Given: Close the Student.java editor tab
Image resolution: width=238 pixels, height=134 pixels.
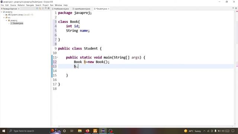Looking at the screenshot, I should point(109,9).
